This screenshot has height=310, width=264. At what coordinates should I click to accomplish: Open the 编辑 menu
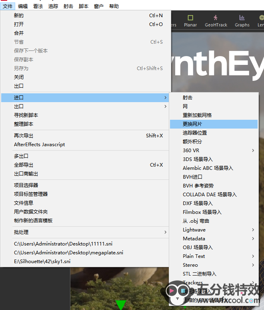(23, 6)
